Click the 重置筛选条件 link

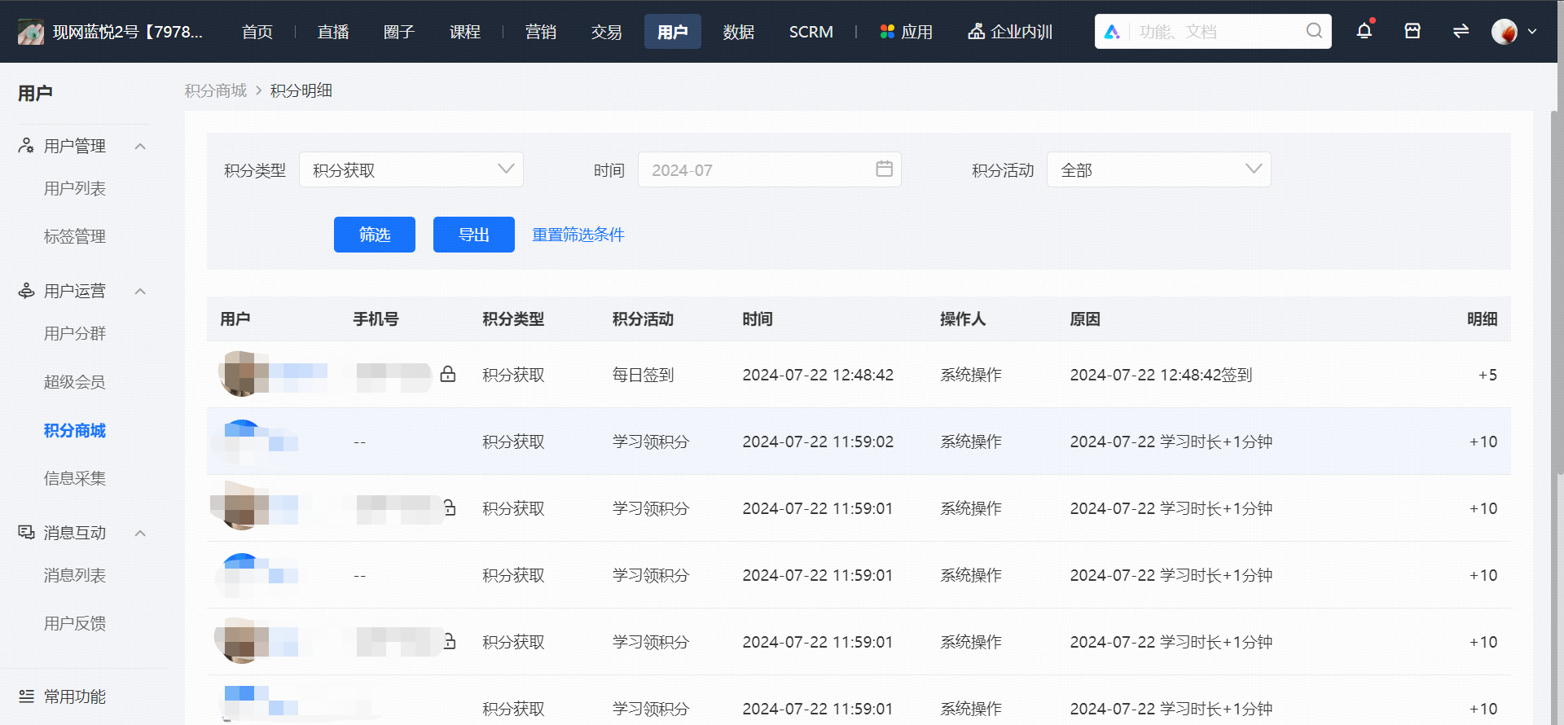coord(578,235)
